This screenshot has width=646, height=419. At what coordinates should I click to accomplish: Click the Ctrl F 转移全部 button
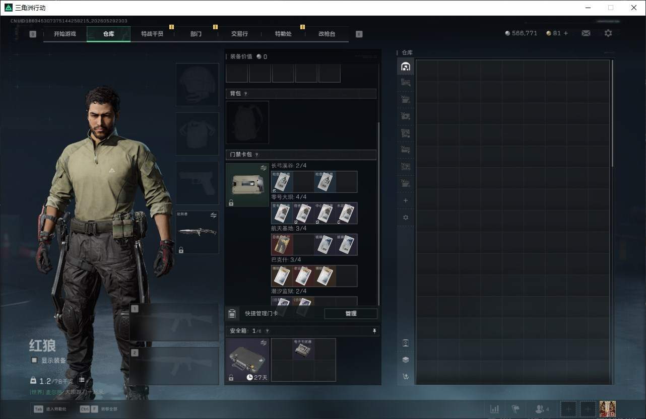(x=98, y=409)
